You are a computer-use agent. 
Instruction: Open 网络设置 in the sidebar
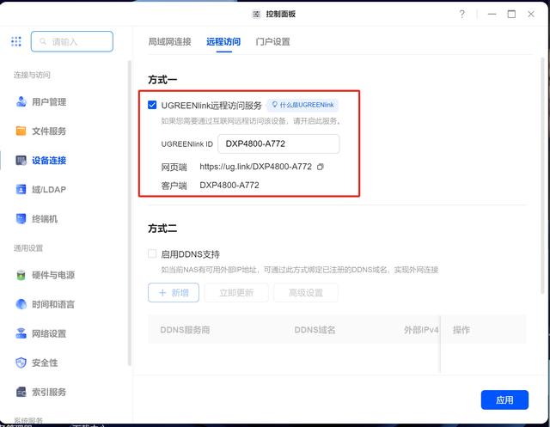tap(49, 333)
